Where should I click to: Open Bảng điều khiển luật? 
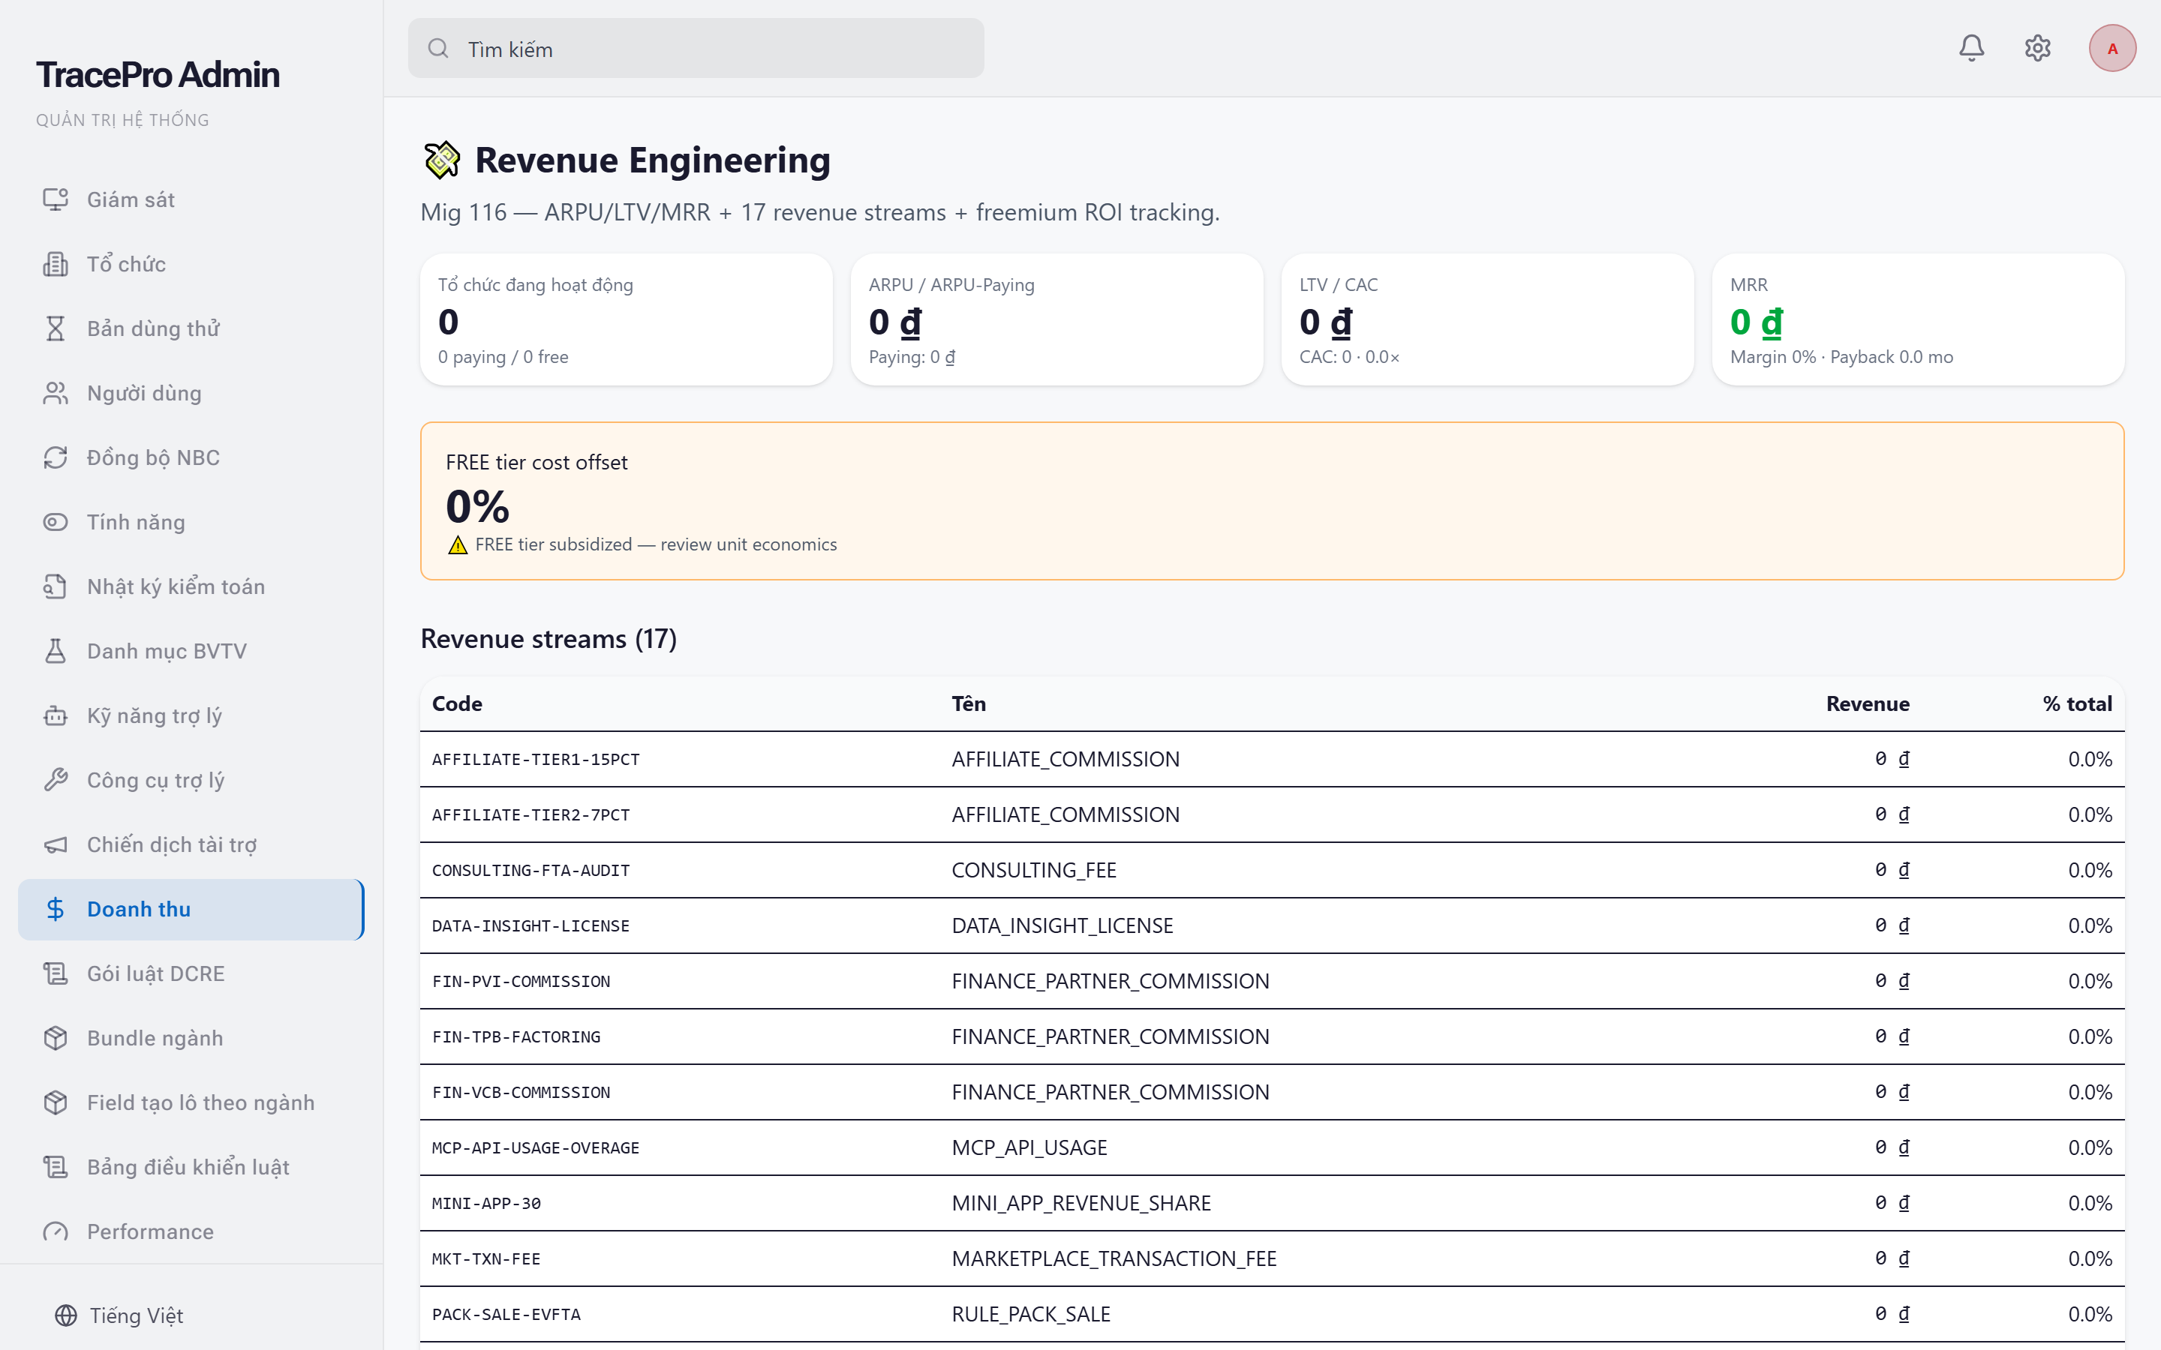191,1167
